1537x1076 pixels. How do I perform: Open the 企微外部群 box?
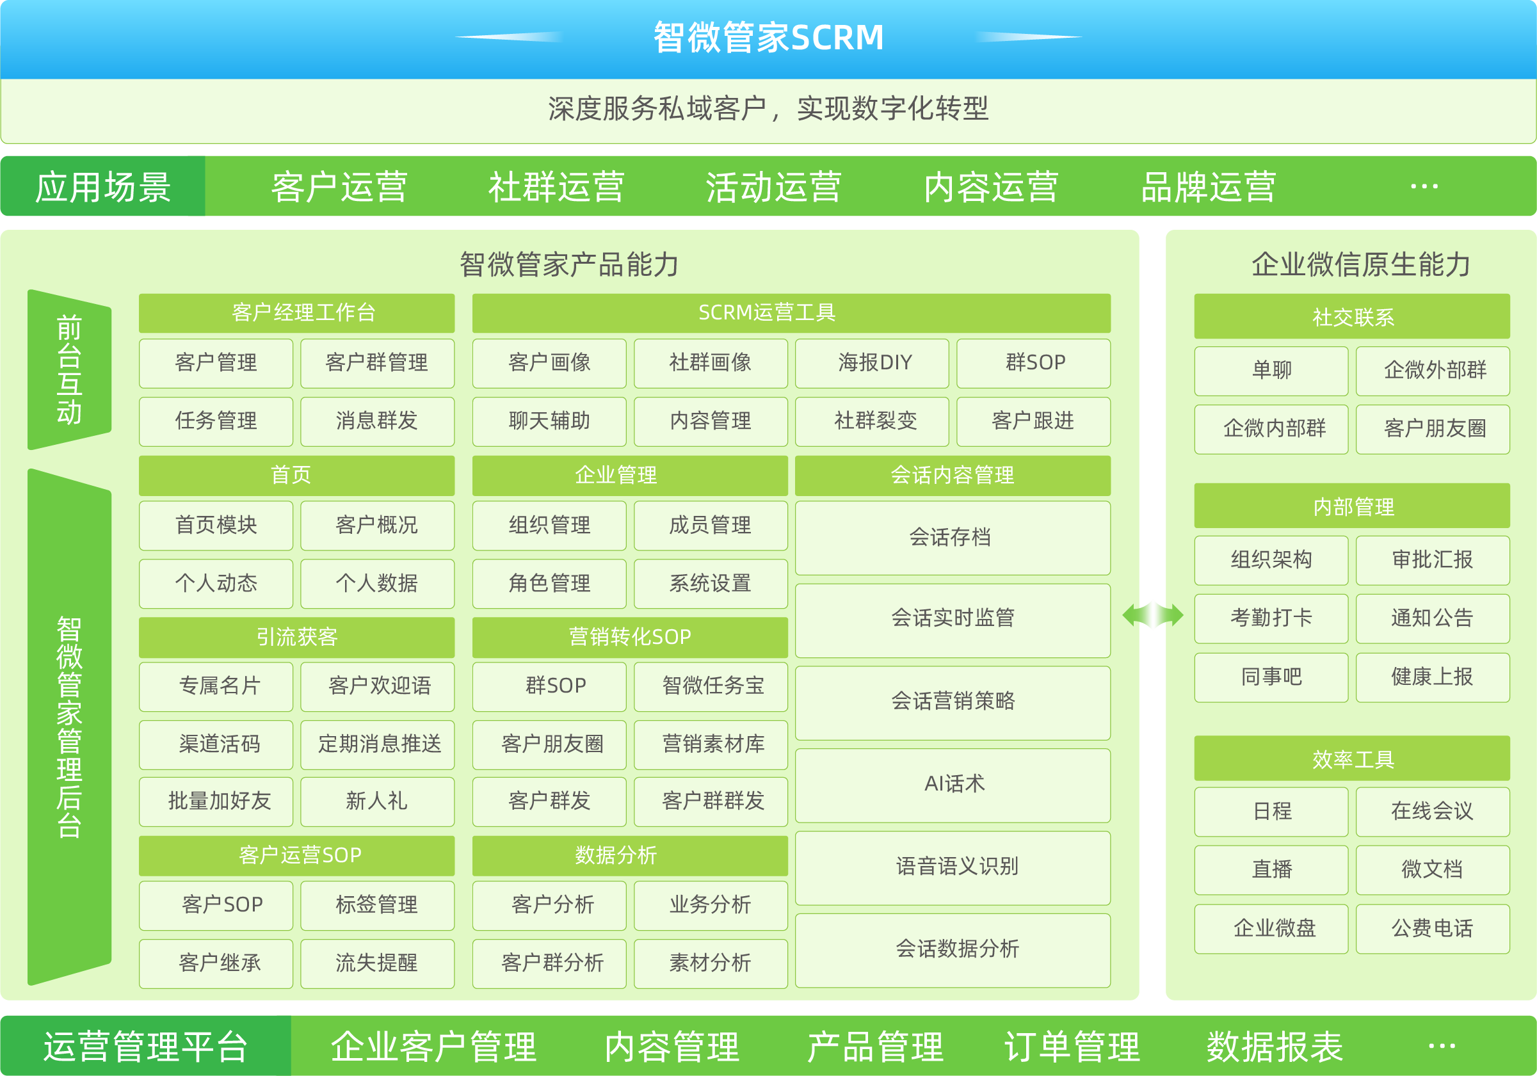point(1433,371)
